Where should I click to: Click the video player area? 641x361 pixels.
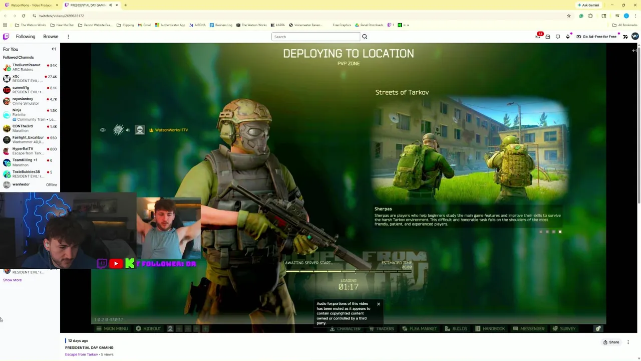tap(349, 188)
